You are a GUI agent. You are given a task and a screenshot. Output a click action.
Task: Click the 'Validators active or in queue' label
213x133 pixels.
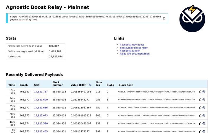25,46
